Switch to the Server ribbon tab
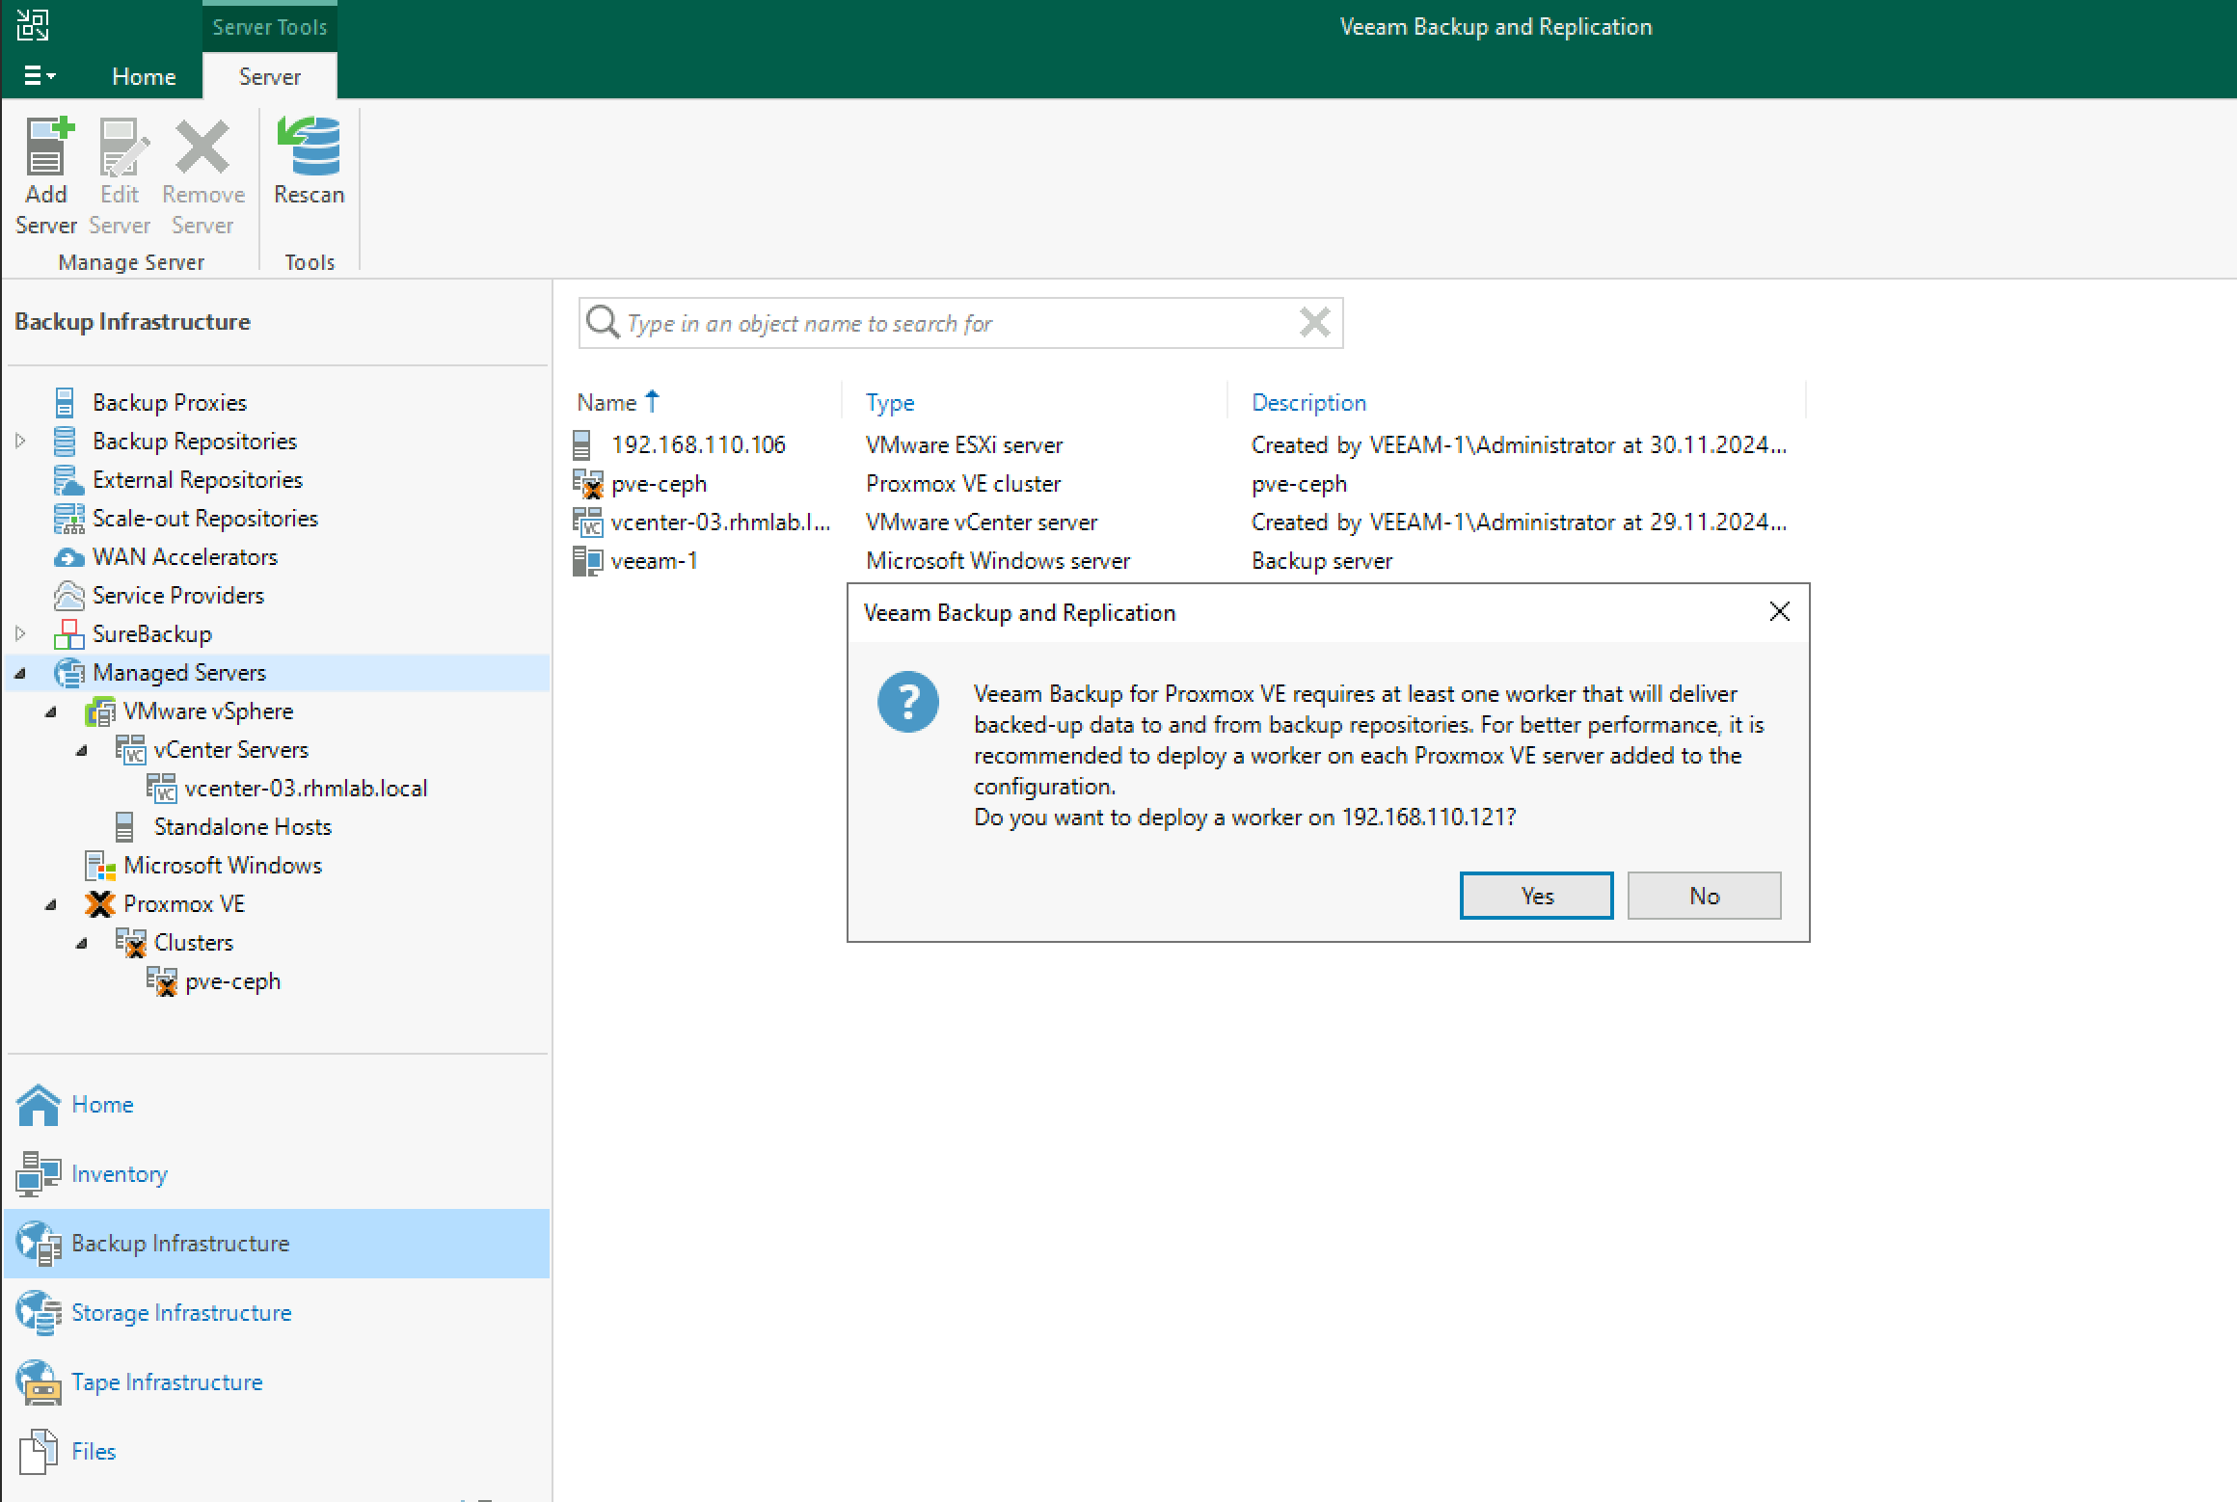 [x=270, y=76]
